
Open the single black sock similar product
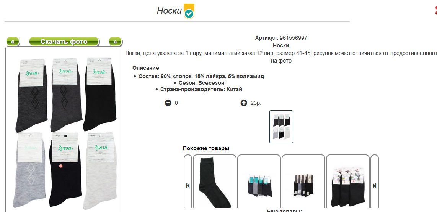coord(215,181)
